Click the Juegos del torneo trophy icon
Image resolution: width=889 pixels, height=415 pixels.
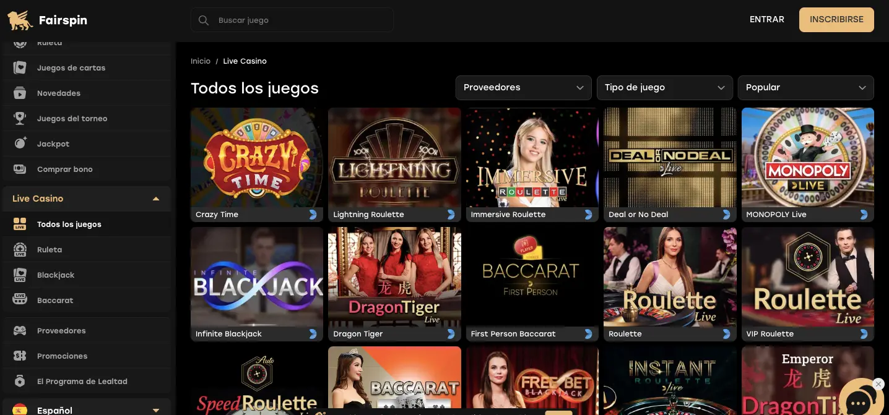(20, 119)
